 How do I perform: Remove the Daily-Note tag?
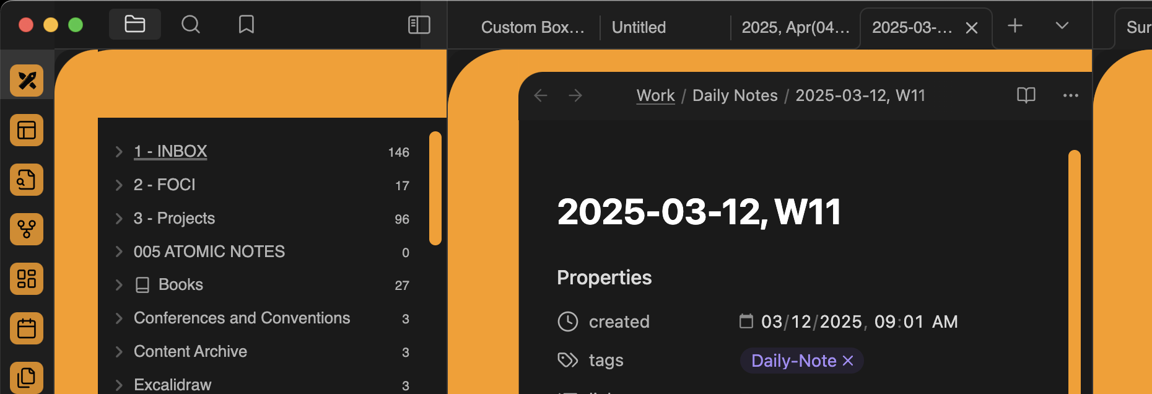pos(848,361)
